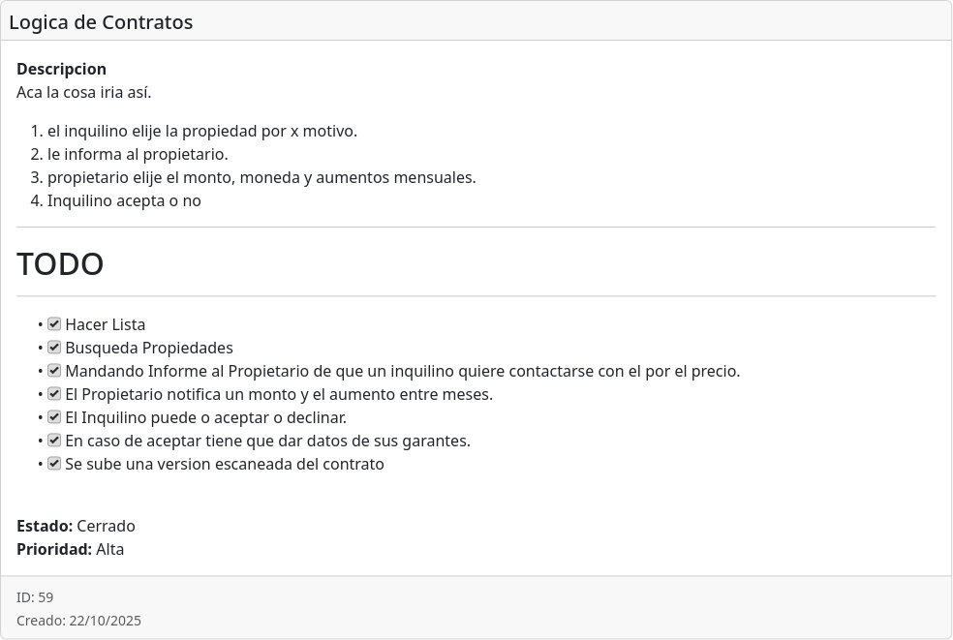Viewport: 953px width, 640px height.
Task: Click the 'Hacer Lista' task label text
Action: coord(105,324)
